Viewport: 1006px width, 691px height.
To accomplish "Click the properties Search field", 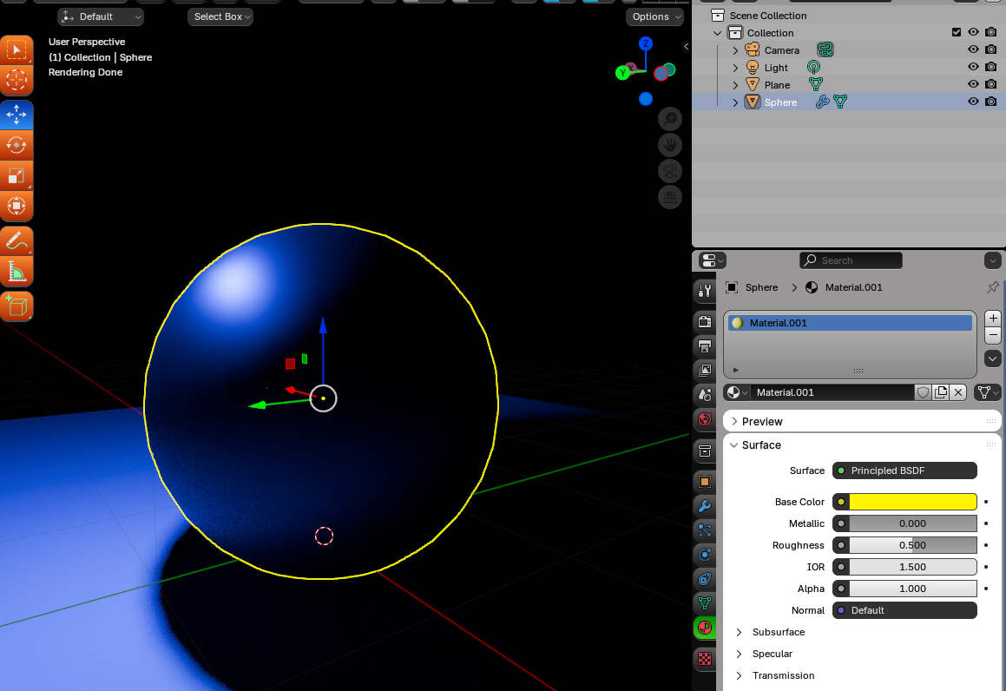I will point(851,260).
